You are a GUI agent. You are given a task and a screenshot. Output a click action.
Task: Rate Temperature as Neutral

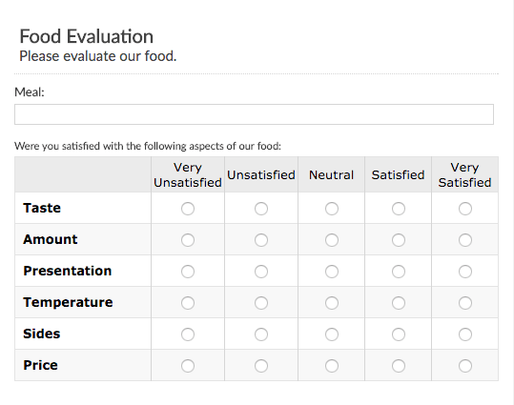(x=332, y=303)
